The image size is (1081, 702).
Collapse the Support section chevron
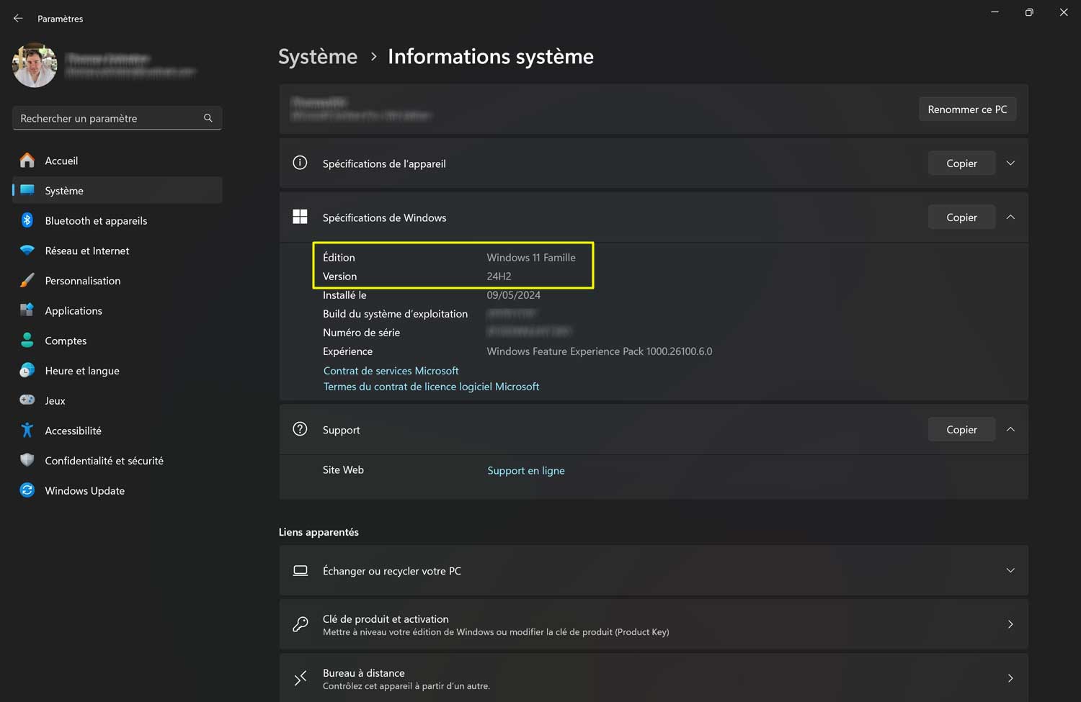tap(1010, 430)
